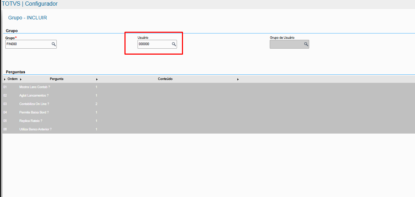Click the Usuário input containing 000000

pos(157,44)
